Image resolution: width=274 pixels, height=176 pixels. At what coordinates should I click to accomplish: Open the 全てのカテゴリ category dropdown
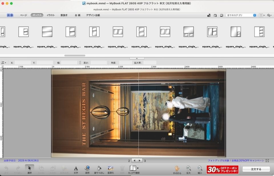pos(241,15)
